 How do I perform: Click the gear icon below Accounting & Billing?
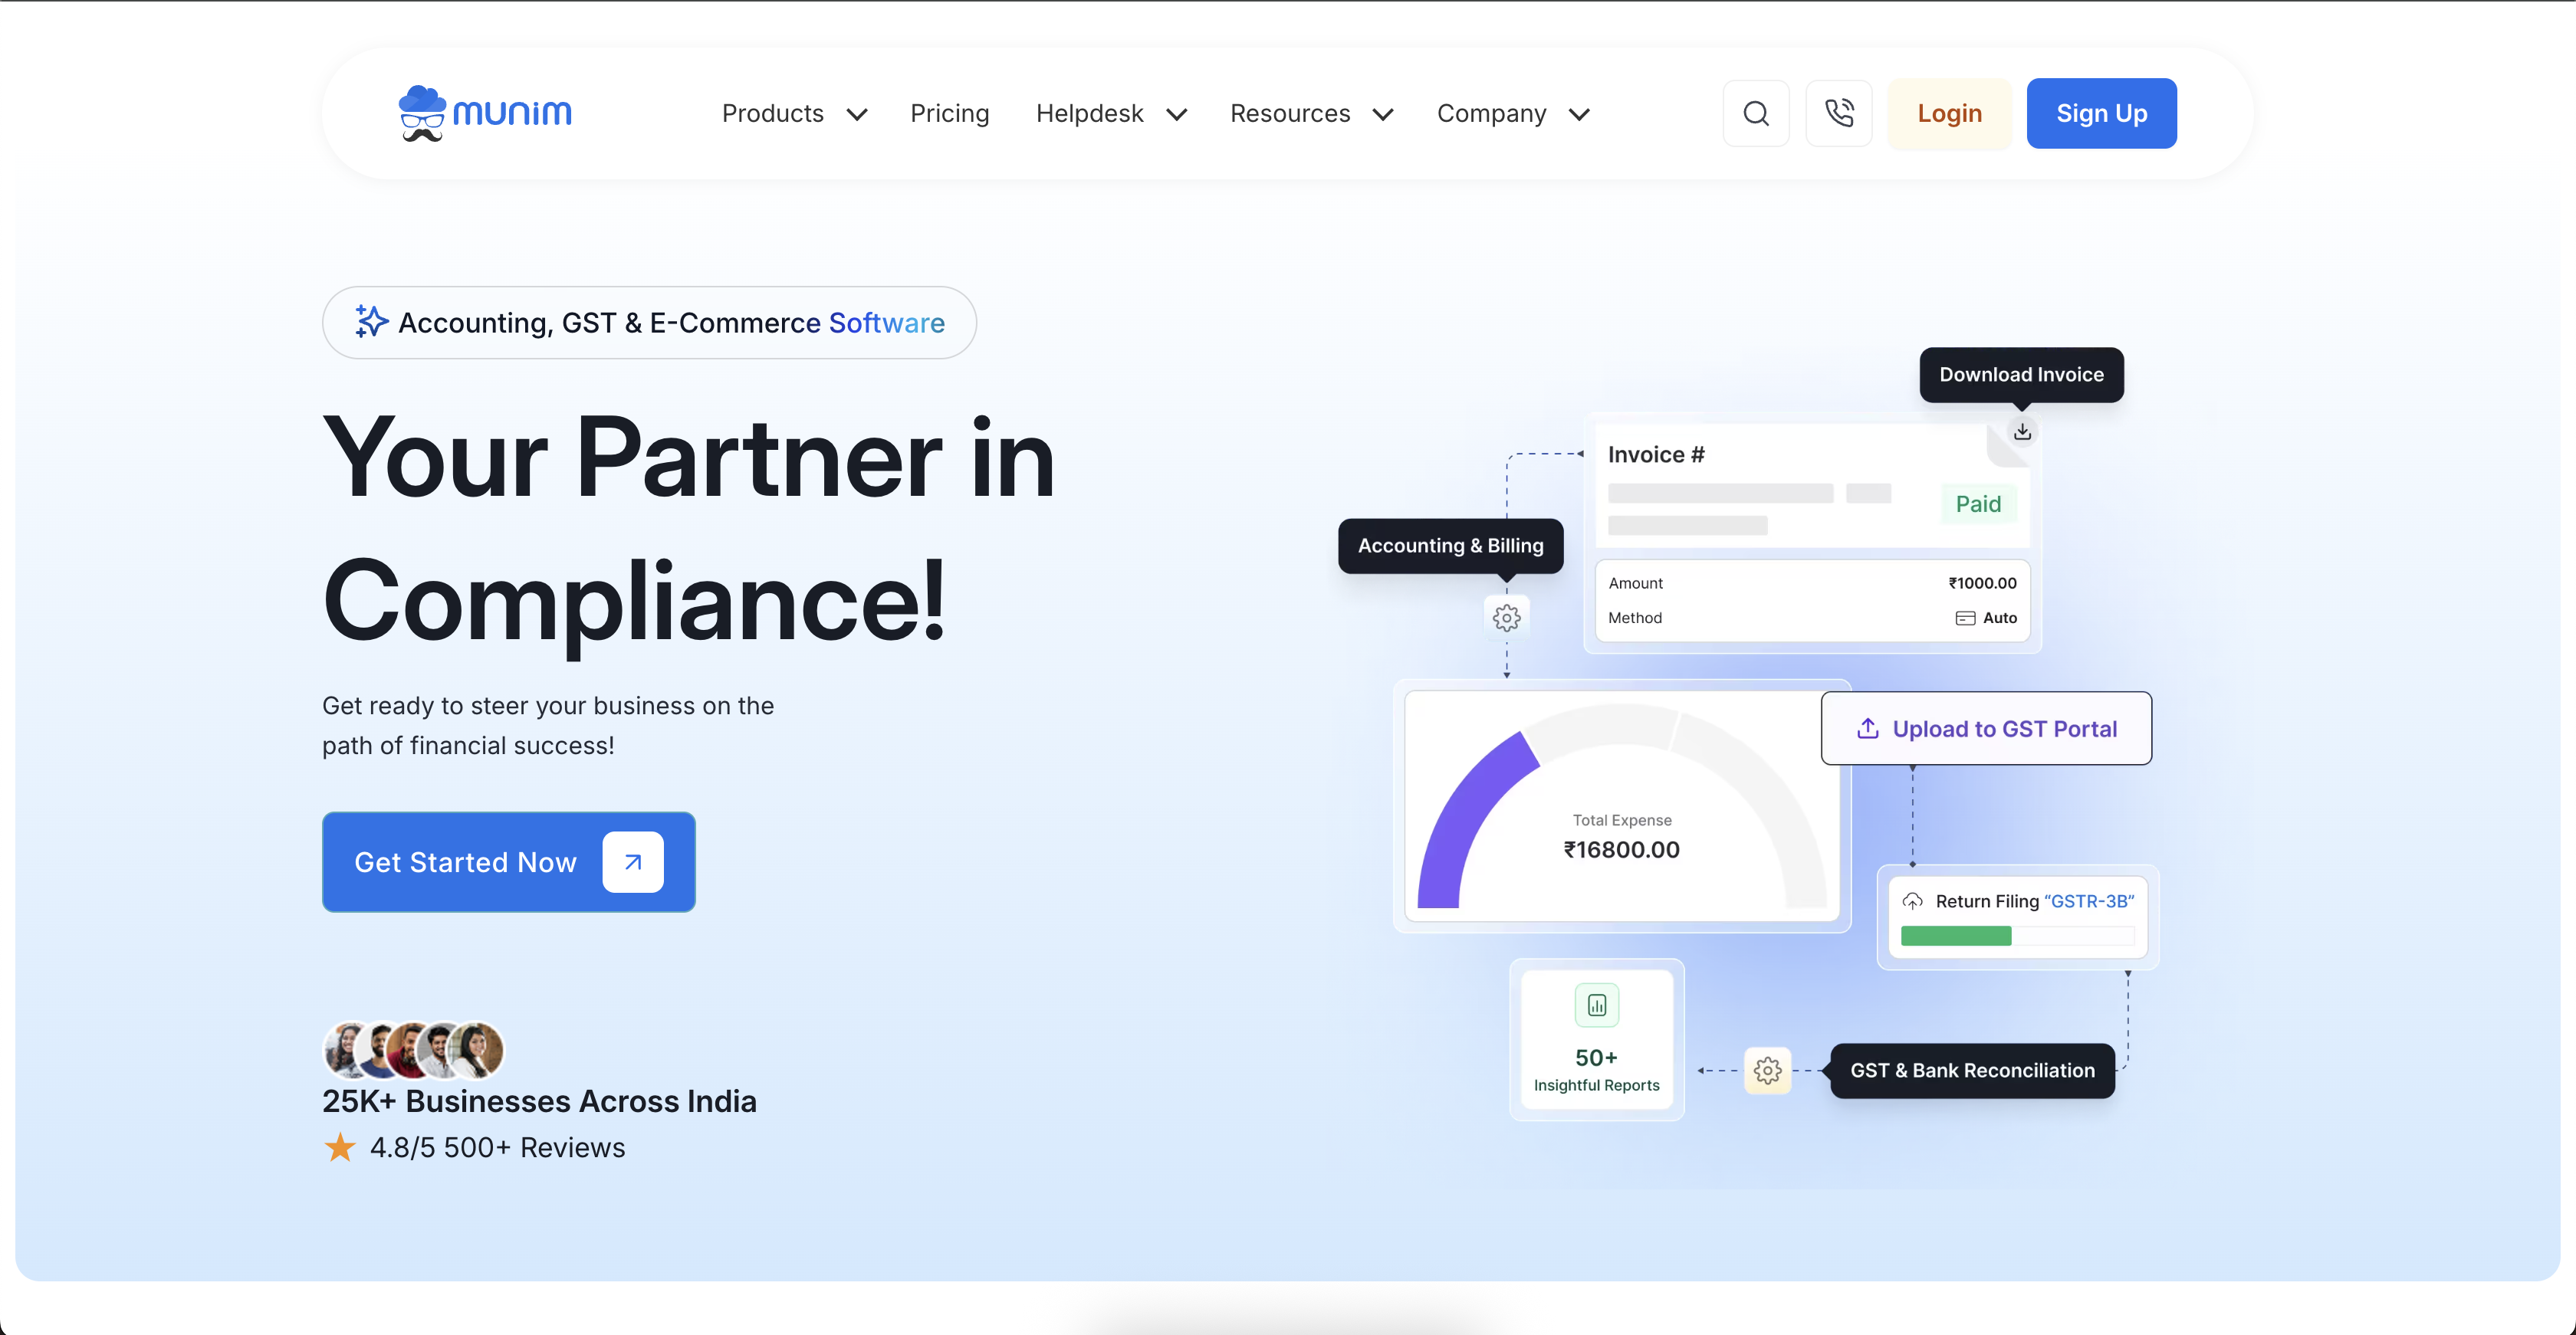[1506, 618]
